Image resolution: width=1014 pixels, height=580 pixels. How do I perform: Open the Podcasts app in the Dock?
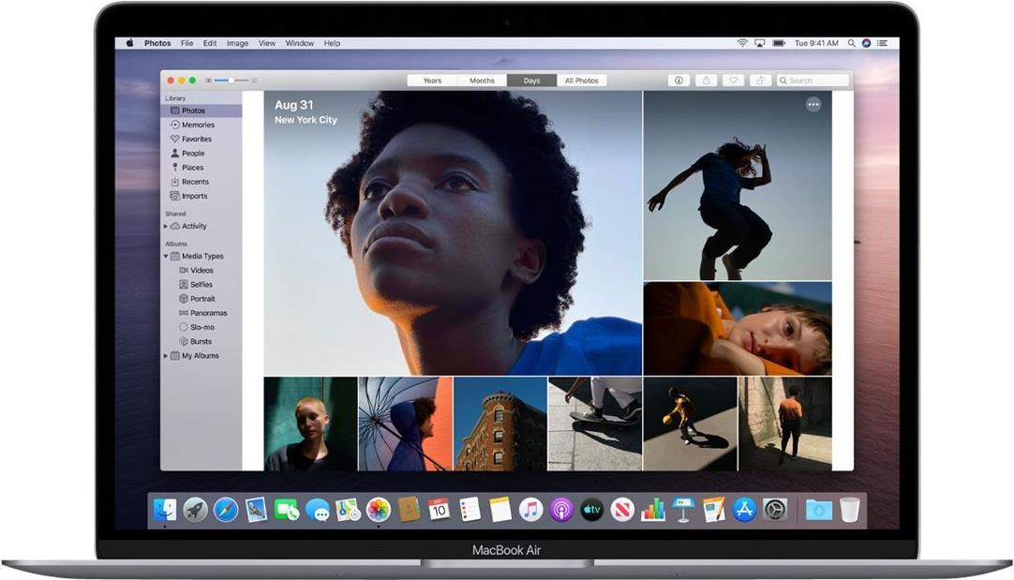coord(561,510)
